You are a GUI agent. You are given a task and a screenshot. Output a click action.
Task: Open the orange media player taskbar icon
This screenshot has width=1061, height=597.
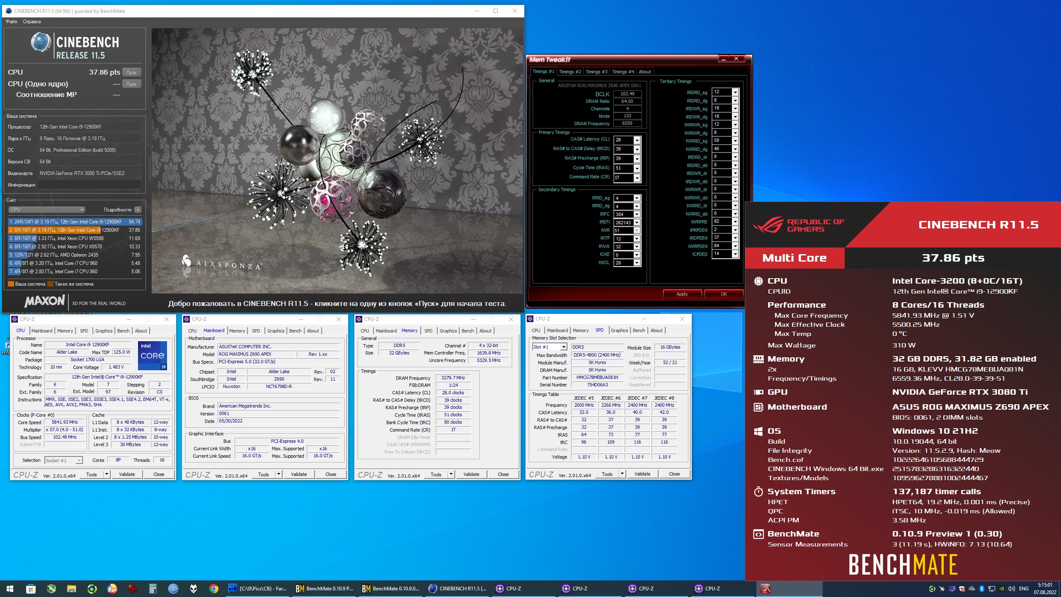[112, 588]
